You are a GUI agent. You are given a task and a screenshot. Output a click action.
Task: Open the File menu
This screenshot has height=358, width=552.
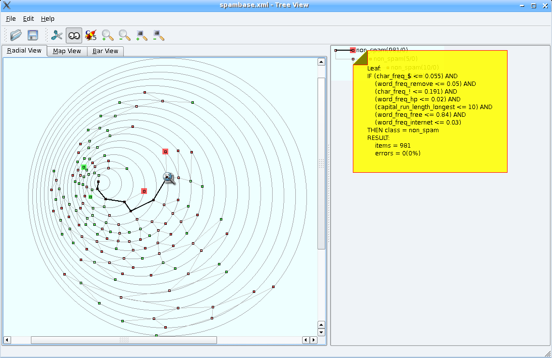pyautogui.click(x=11, y=19)
